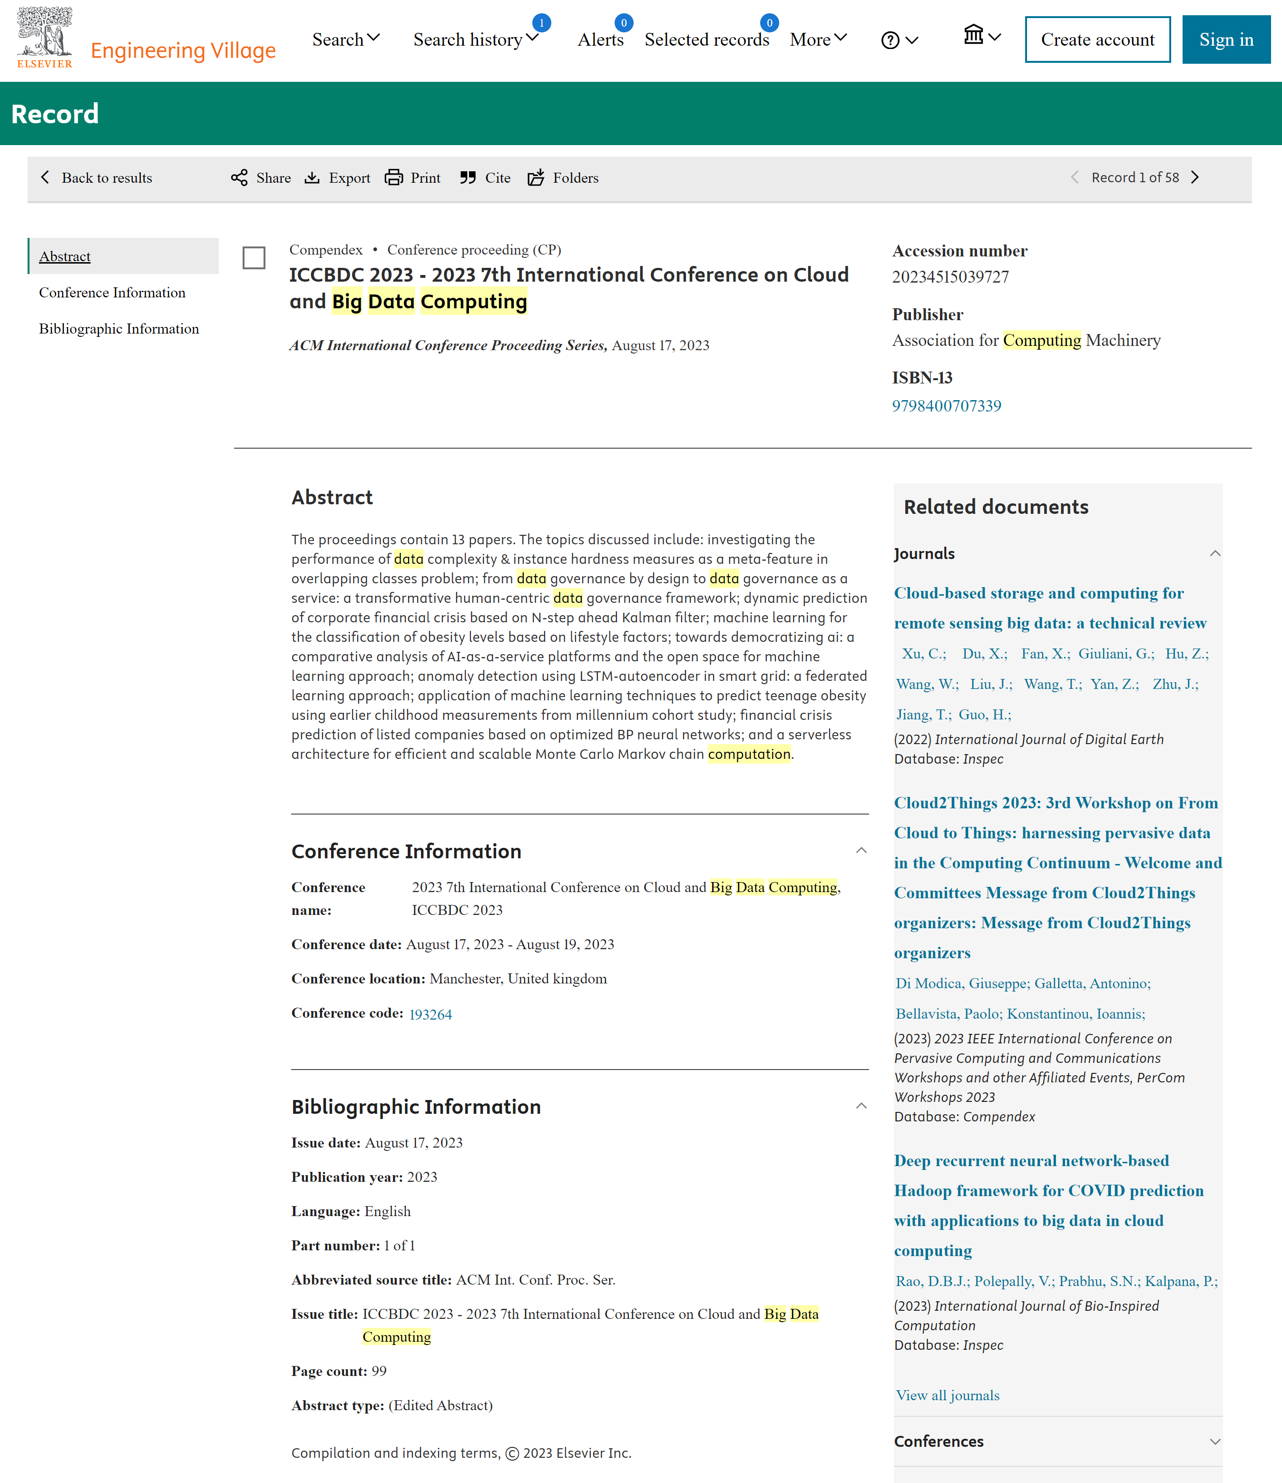Viewport: 1282px width, 1483px height.
Task: Go to next record arrow
Action: [x=1194, y=177]
